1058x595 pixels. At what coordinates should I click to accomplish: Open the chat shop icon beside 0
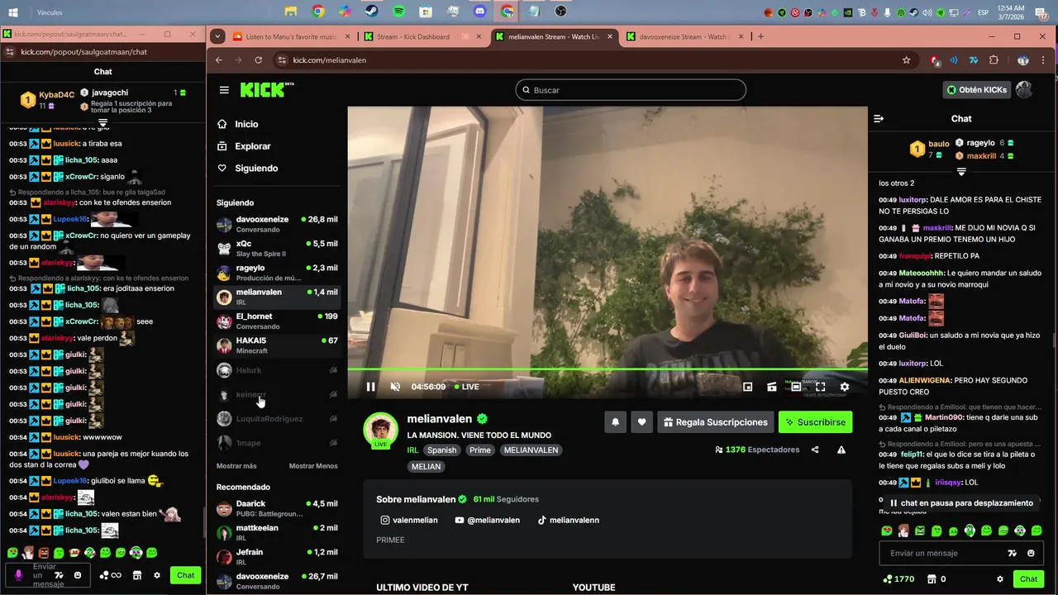[x=932, y=579]
